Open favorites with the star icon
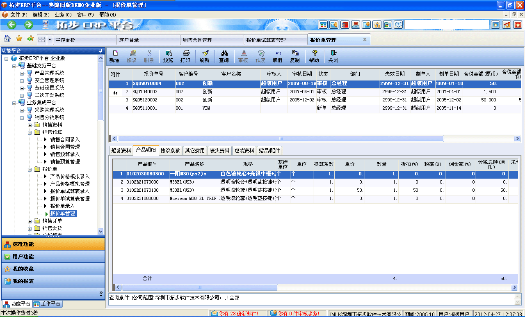Screen dimensions: 525x317 (x=18, y=39)
